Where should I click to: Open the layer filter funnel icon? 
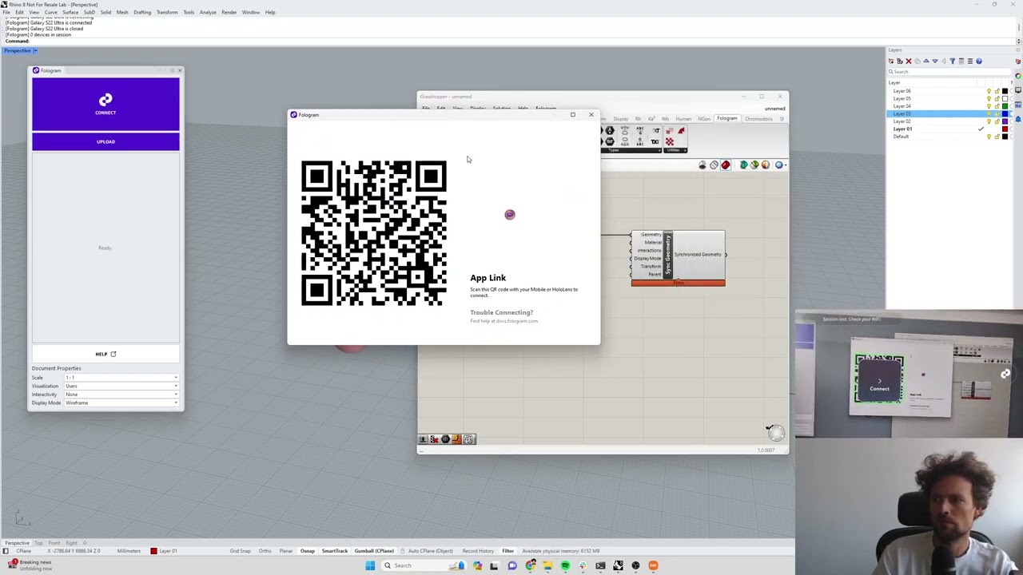coord(953,61)
